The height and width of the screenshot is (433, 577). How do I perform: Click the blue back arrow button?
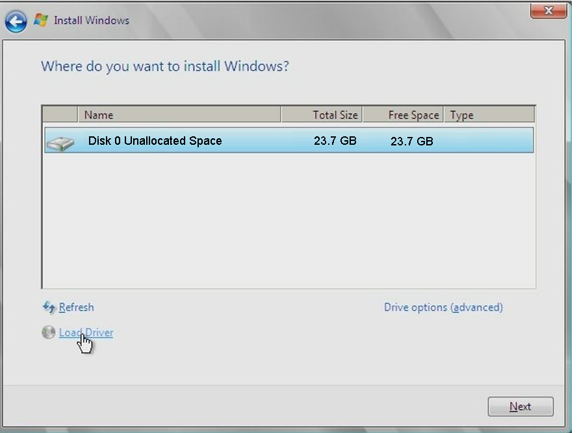click(16, 21)
